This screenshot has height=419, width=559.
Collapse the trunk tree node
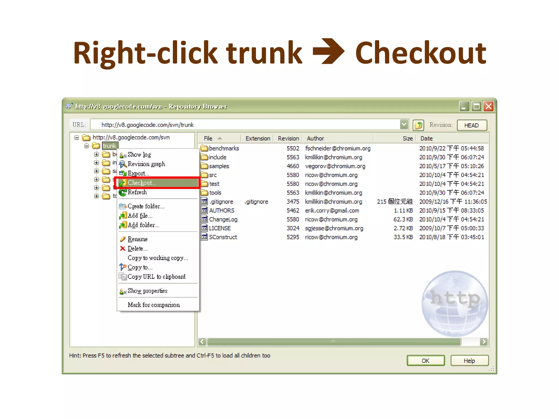point(87,146)
